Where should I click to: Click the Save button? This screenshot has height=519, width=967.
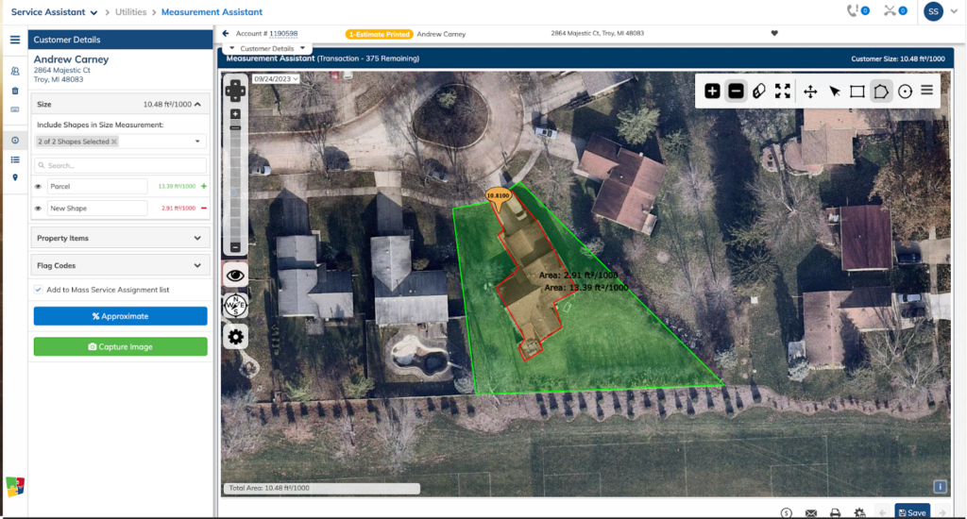pyautogui.click(x=912, y=512)
